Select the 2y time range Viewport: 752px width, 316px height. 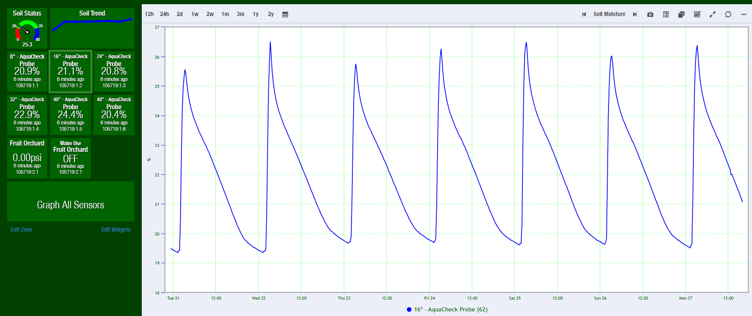click(271, 14)
